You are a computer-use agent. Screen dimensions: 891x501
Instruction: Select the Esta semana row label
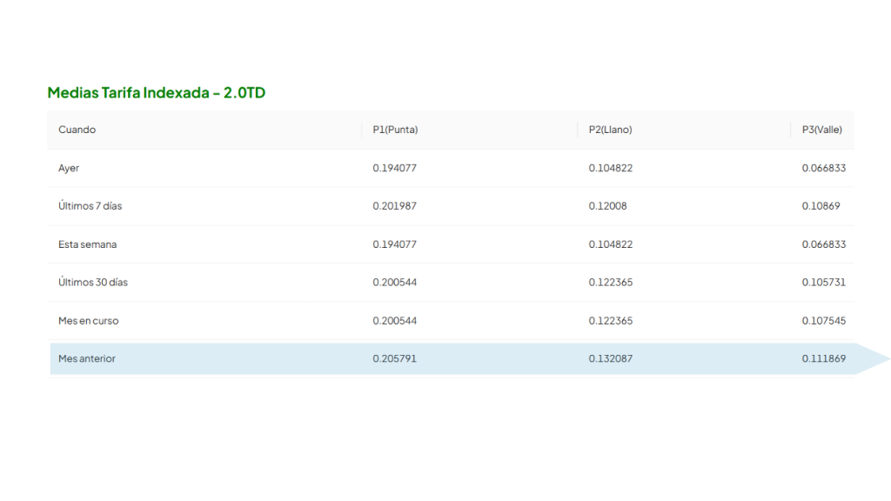pyautogui.click(x=87, y=244)
